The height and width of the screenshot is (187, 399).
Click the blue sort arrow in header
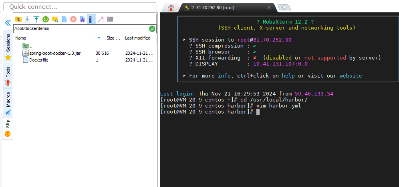(99, 38)
